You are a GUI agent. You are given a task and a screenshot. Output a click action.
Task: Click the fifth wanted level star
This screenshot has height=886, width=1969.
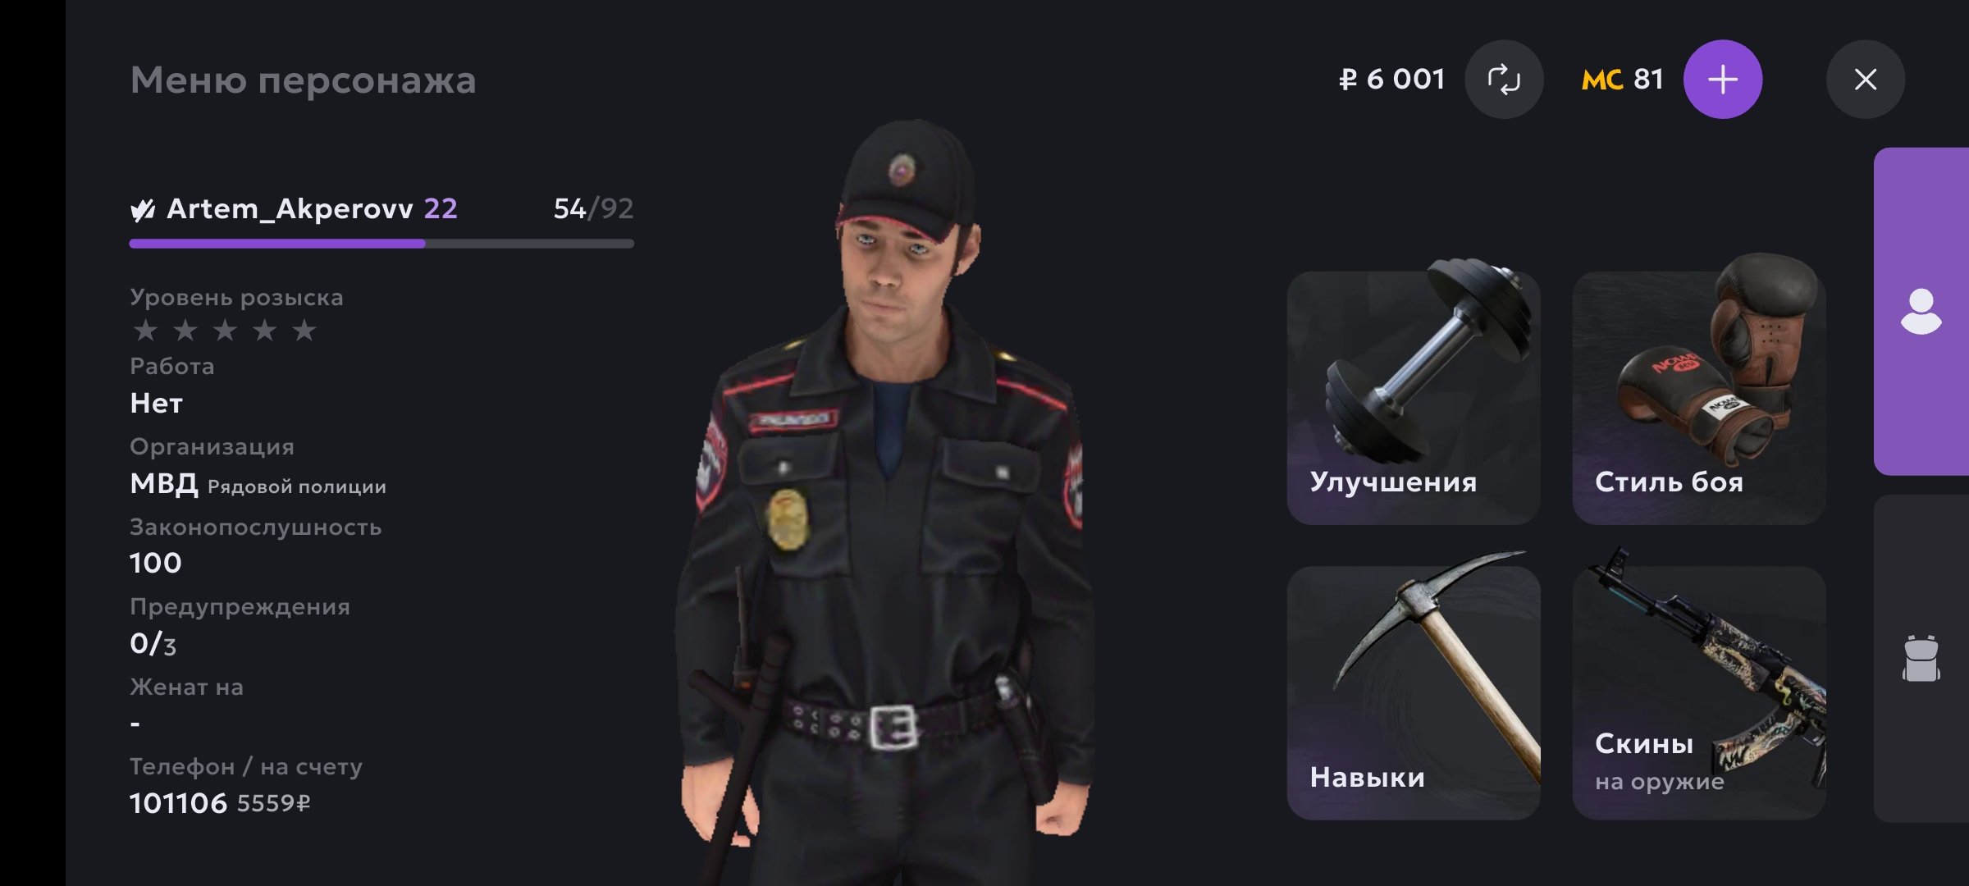pyautogui.click(x=304, y=331)
